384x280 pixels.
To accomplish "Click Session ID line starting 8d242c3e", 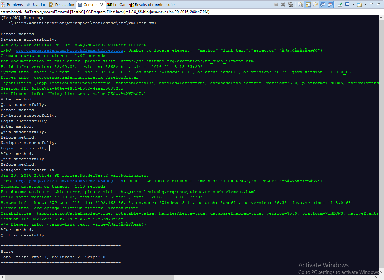I will point(62,219).
